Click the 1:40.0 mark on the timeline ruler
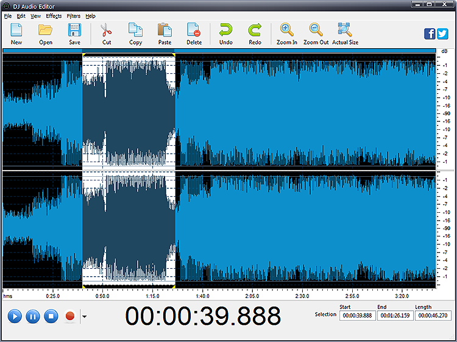The image size is (457, 342). tap(202, 296)
